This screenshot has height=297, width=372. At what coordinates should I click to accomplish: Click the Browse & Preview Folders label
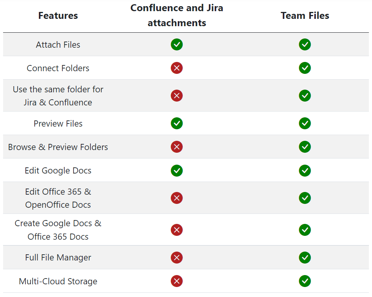[58, 147]
